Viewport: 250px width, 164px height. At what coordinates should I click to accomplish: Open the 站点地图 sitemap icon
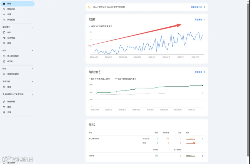[x=4, y=38]
